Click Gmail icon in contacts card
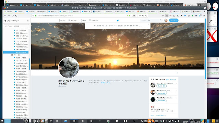219x123 pixels. pos(152,107)
